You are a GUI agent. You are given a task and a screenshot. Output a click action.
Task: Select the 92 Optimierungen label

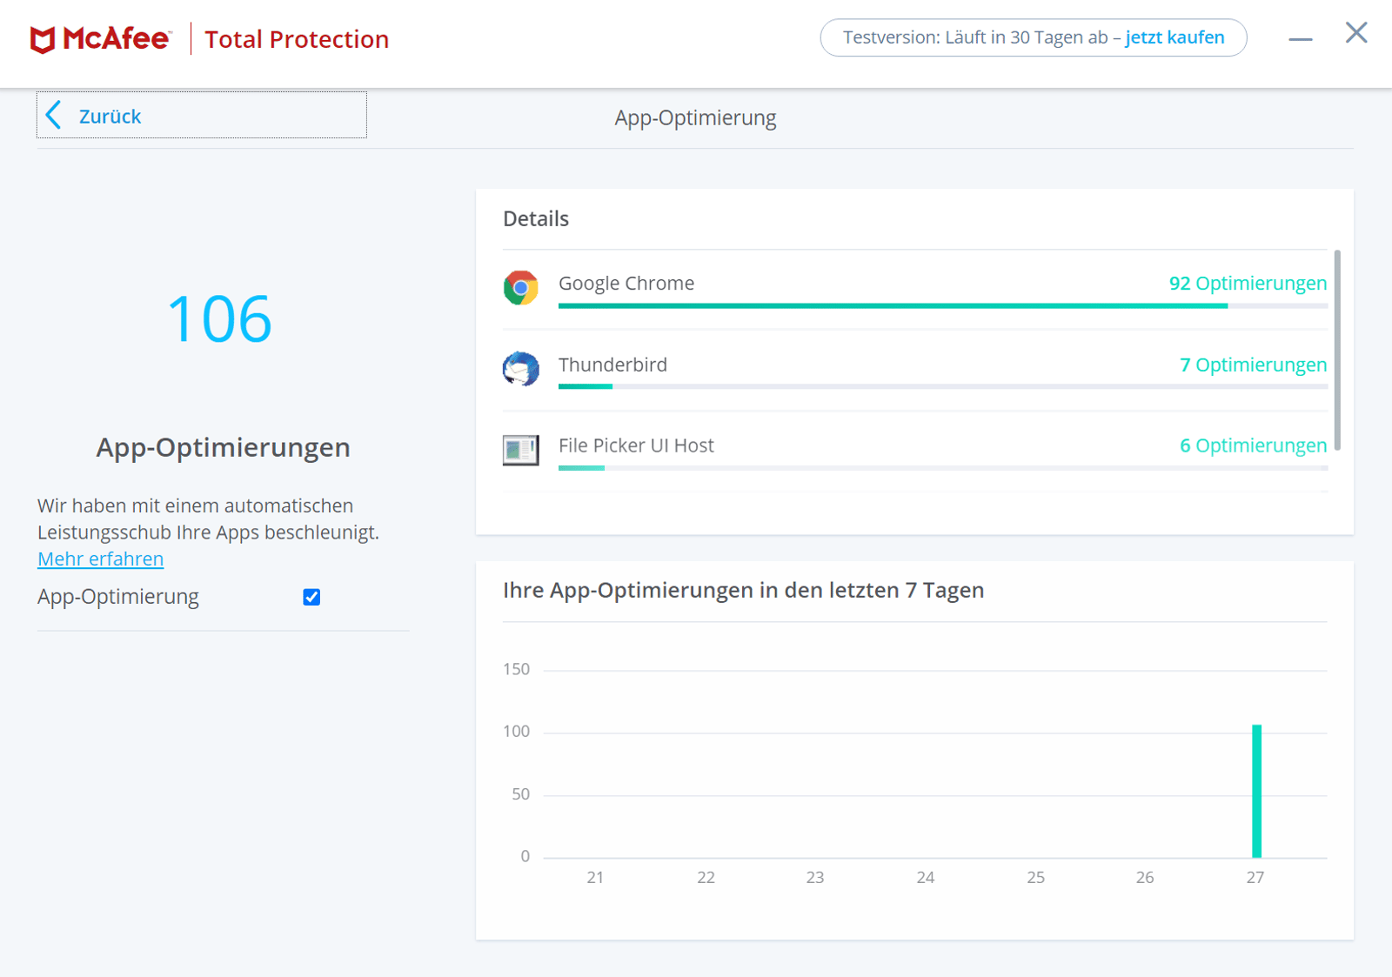click(x=1248, y=284)
